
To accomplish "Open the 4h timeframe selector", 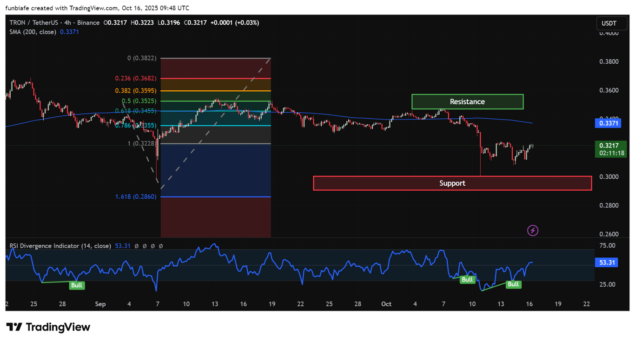I will (68, 22).
